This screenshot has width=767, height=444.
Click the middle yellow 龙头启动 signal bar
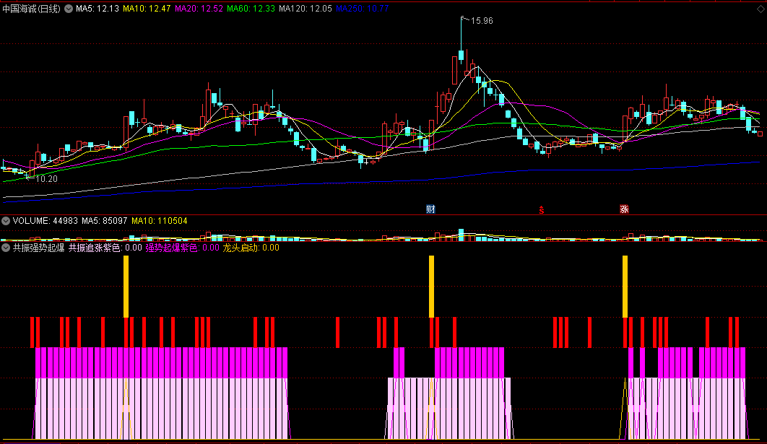pos(431,287)
